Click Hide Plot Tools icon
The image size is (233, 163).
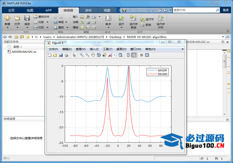pos(141,55)
